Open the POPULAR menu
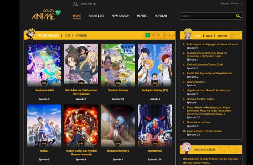The image size is (253, 165). pos(161,16)
